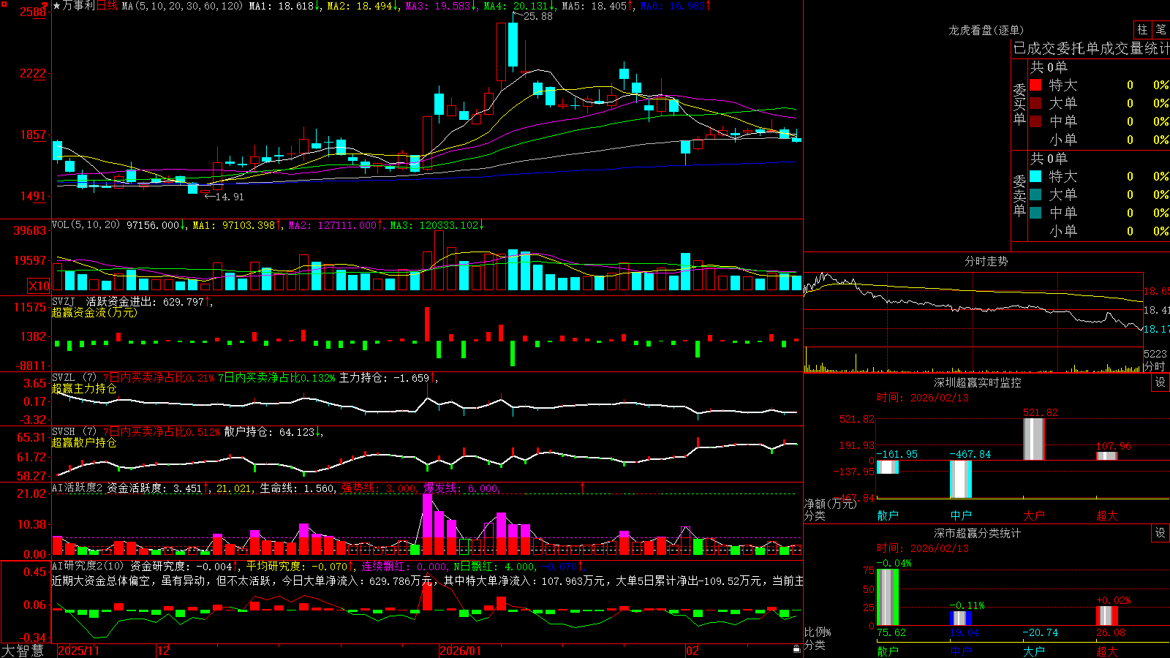Open the VOL(5,10,20) indicator label
The height and width of the screenshot is (658, 1170).
click(86, 224)
